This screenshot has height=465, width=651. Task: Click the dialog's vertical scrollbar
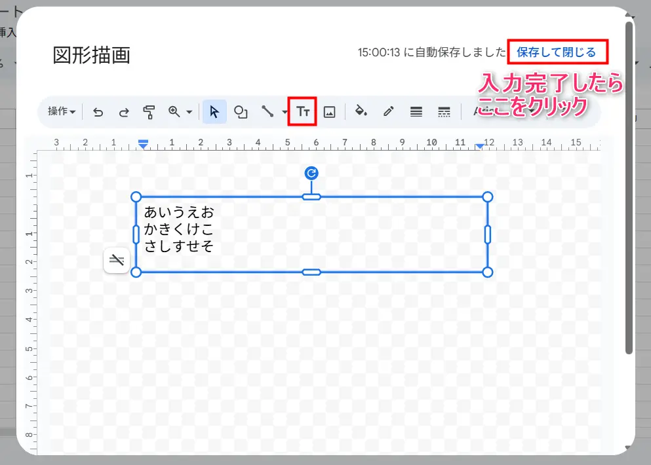coord(629,190)
